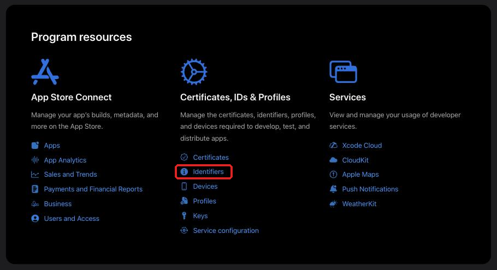Viewport: 497px width, 270px height.
Task: Click the Certificates badge icon
Action: [x=184, y=157]
